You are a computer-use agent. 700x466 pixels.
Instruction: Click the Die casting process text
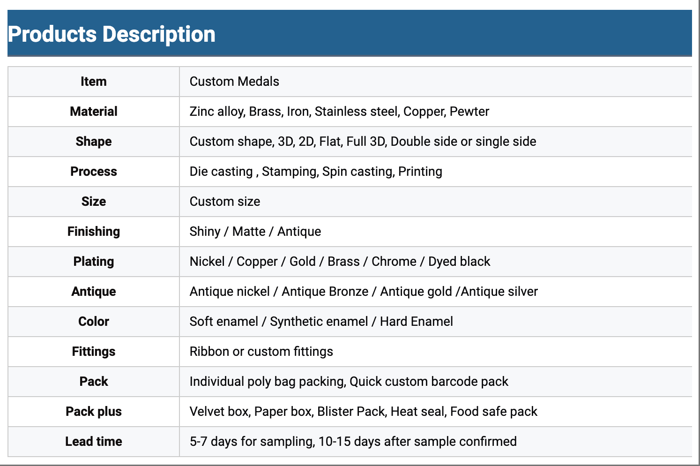pos(316,172)
